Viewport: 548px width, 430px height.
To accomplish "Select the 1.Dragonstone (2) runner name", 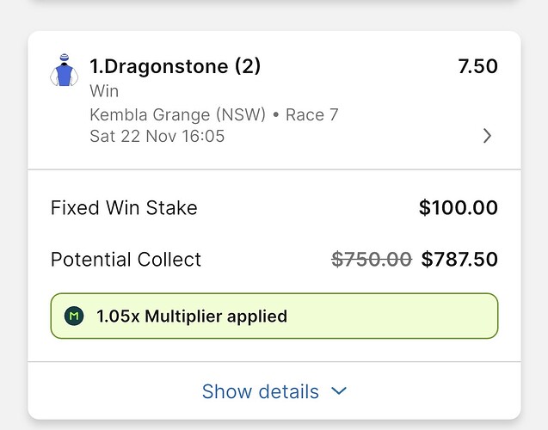I will point(175,66).
